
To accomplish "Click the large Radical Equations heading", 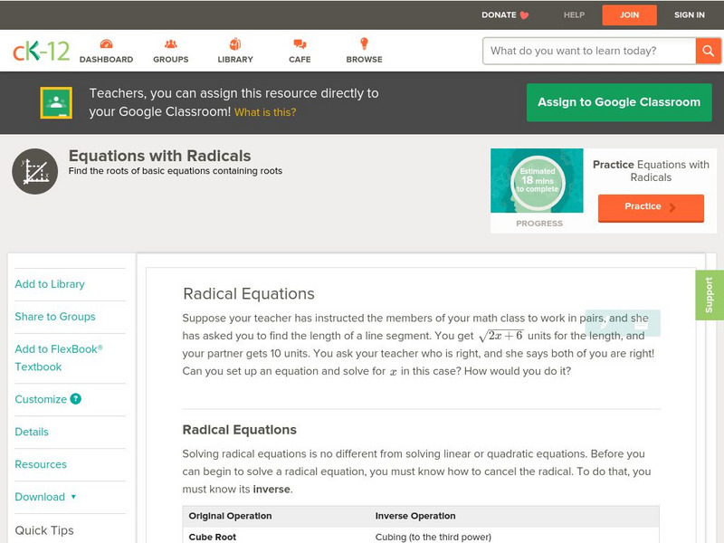I will pos(249,293).
